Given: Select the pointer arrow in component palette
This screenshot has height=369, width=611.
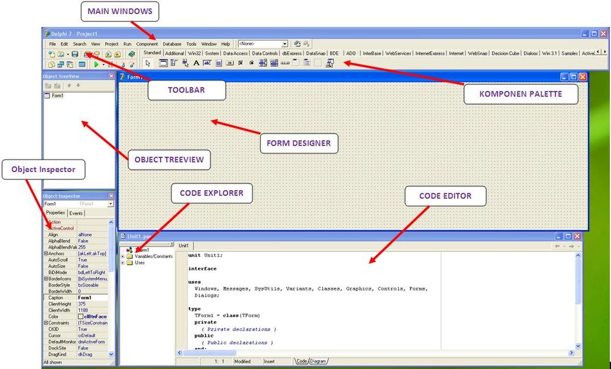Looking at the screenshot, I should 148,63.
